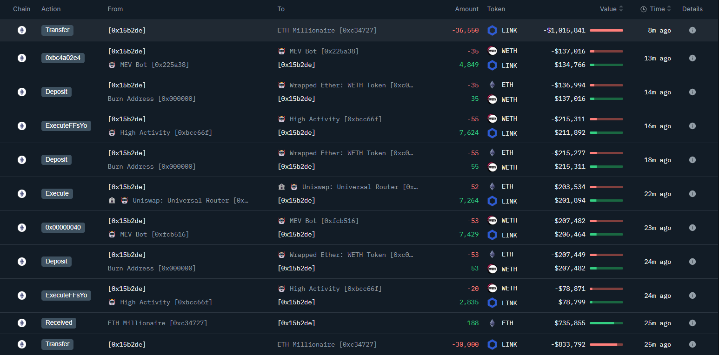
Task: Open ETH Millionaire [0xc34727] address in top row
Action: click(x=327, y=30)
